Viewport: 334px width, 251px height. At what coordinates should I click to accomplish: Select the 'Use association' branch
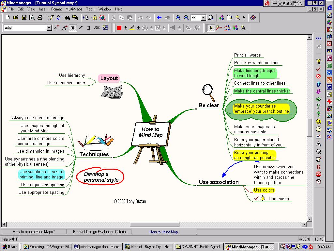(x=219, y=182)
